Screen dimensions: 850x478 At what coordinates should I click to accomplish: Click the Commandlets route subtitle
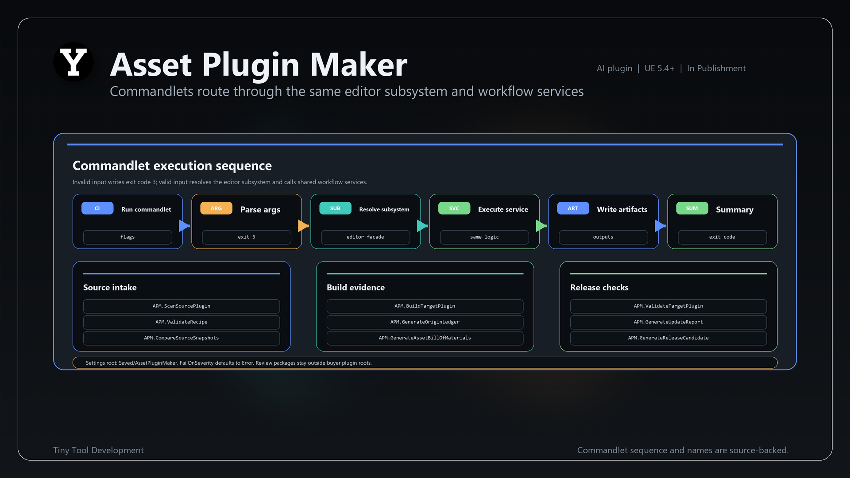coord(347,92)
